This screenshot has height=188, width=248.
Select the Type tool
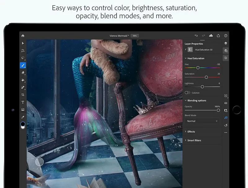pos(23,102)
